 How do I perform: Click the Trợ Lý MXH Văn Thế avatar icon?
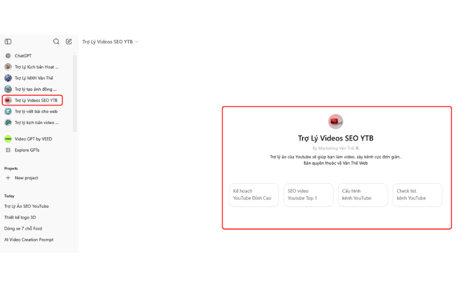coord(8,78)
